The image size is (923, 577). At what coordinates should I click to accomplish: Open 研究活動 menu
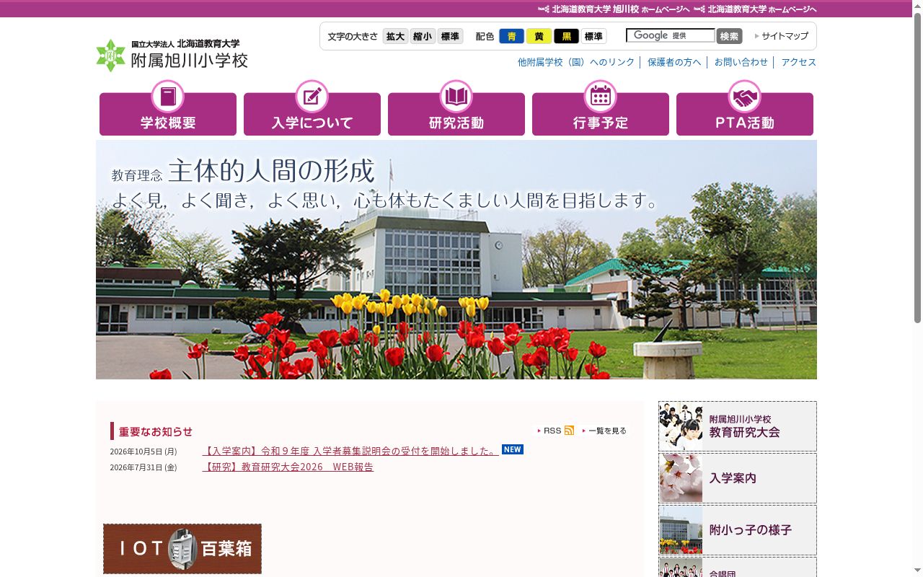coord(456,114)
